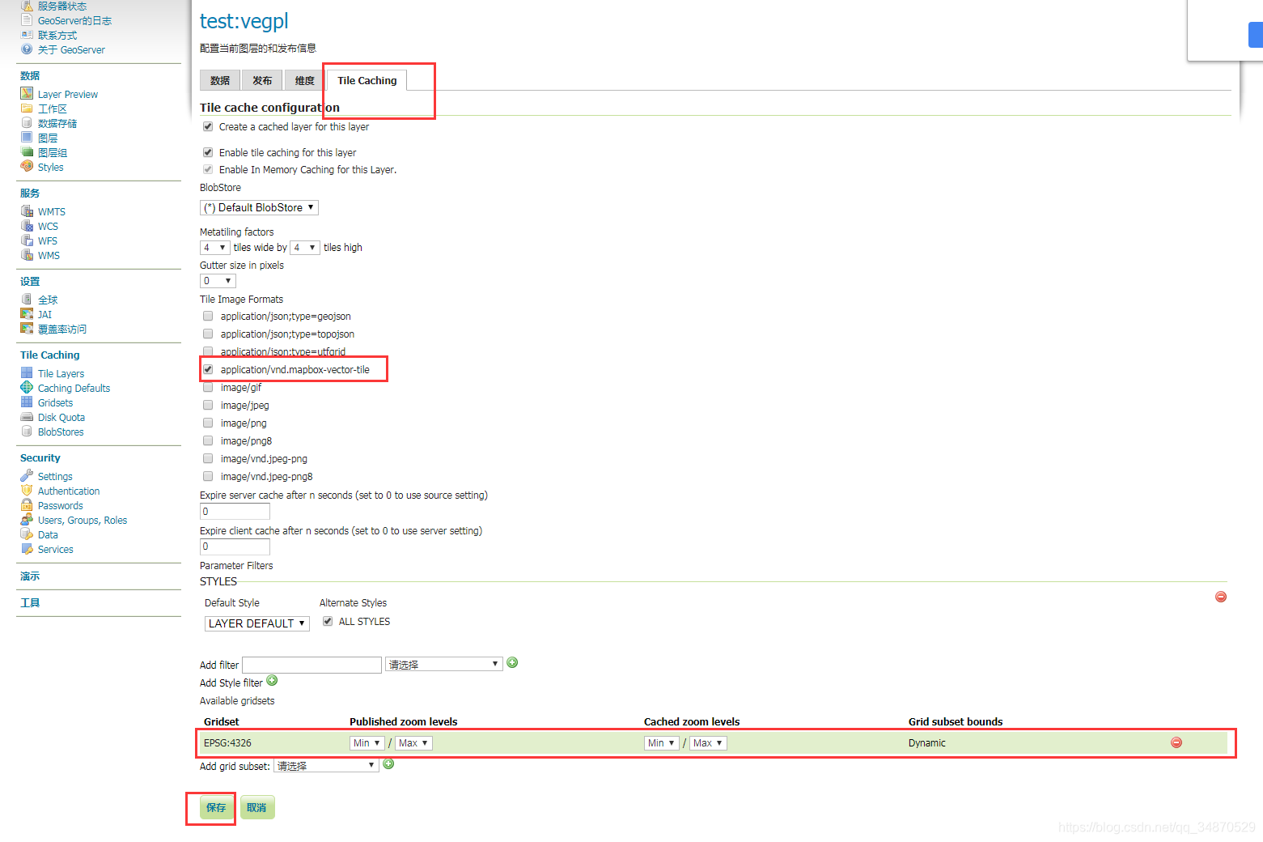
Task: Switch to the Tile Caching tab
Action: coord(367,80)
